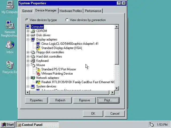This screenshot has height=128, width=171.
Task: Click the Refresh button
Action: [x=60, y=100]
